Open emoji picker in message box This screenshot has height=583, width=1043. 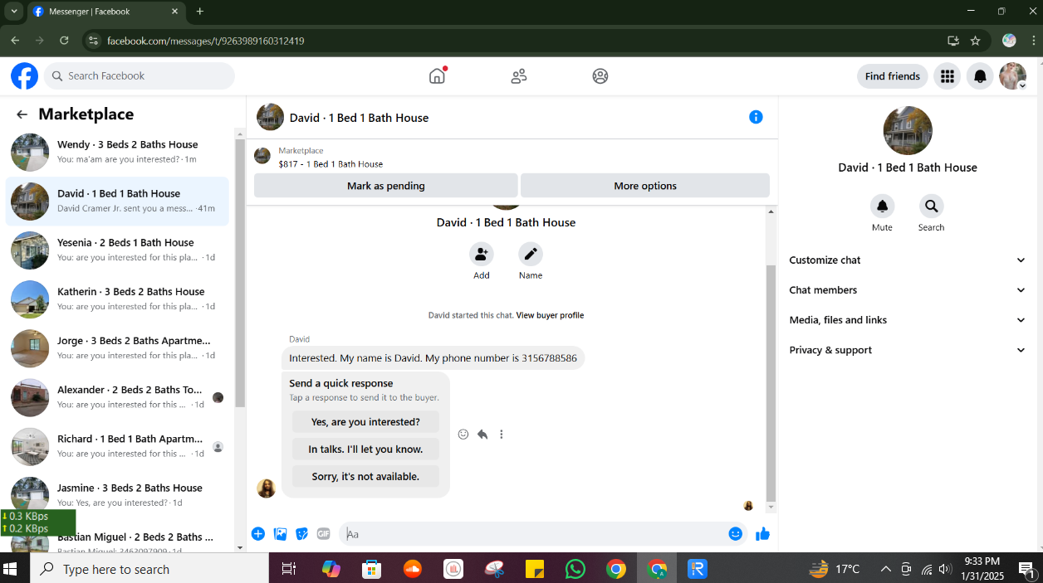(735, 534)
